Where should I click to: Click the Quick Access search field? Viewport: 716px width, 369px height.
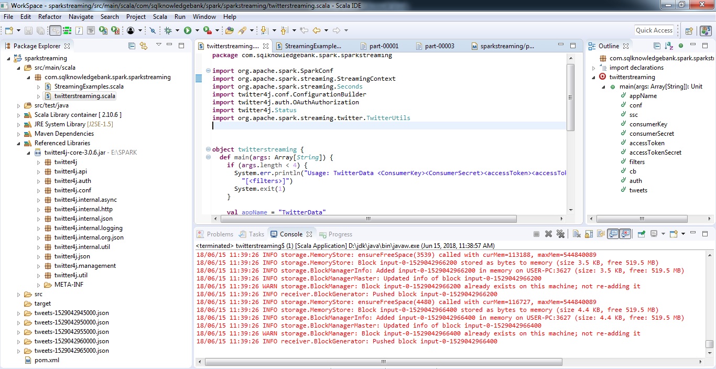click(654, 30)
